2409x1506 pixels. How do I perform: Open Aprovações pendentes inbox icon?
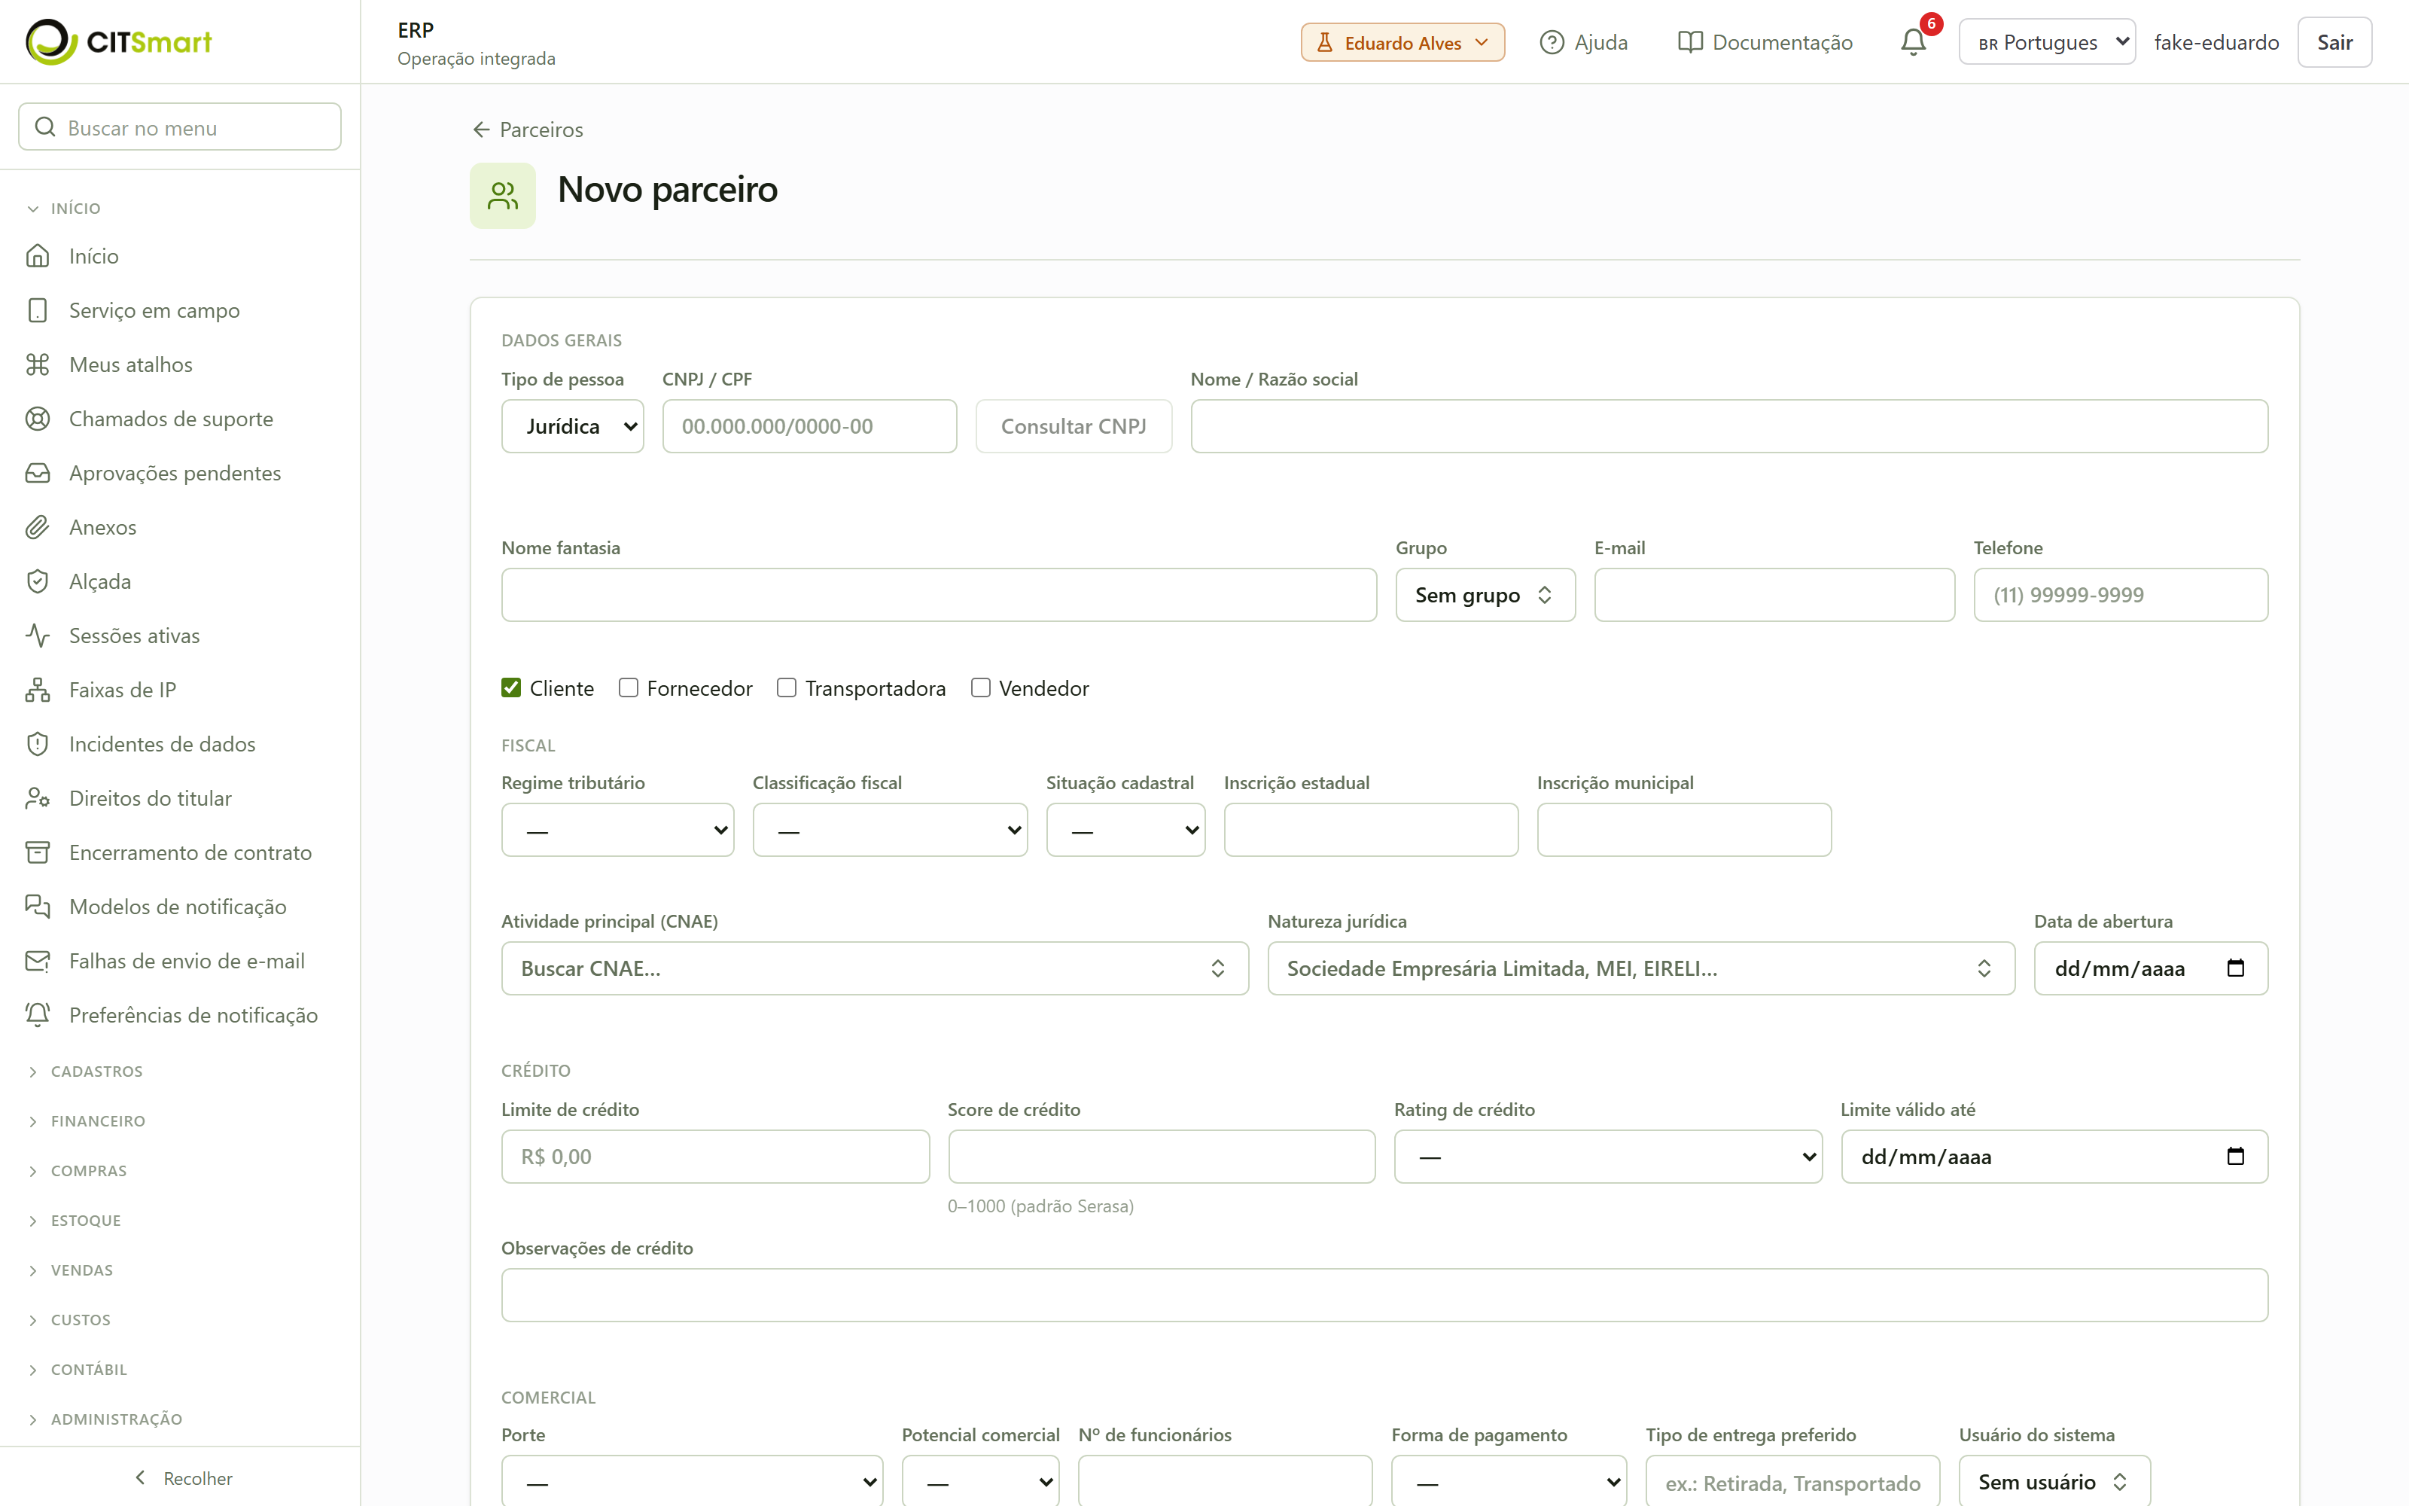pos(38,473)
